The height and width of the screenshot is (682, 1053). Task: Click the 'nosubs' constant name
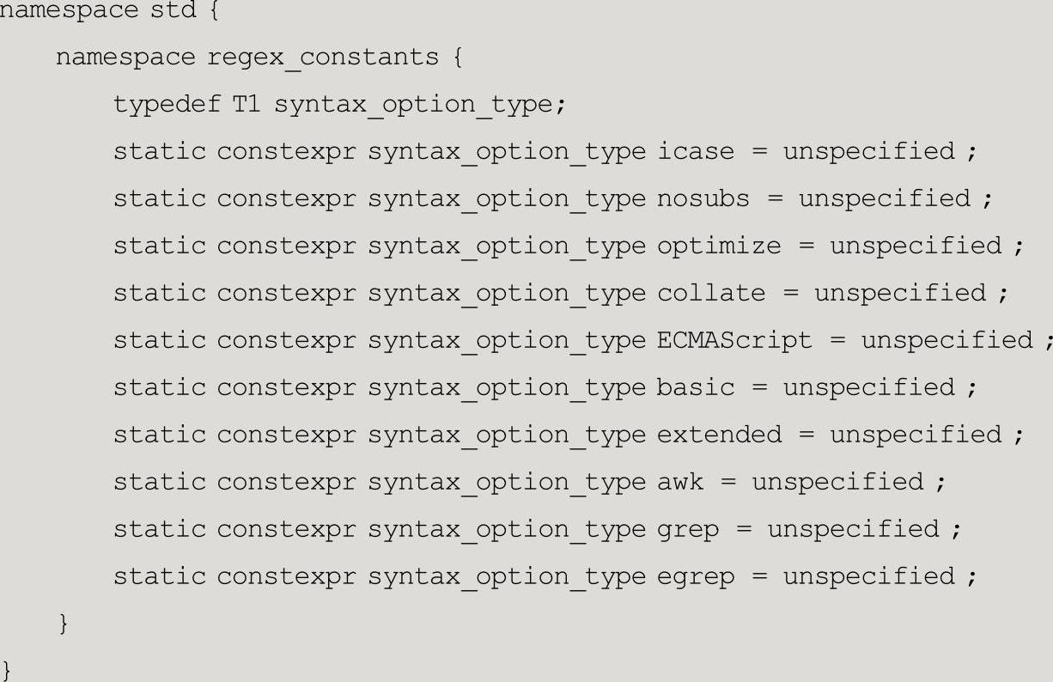coord(703,198)
